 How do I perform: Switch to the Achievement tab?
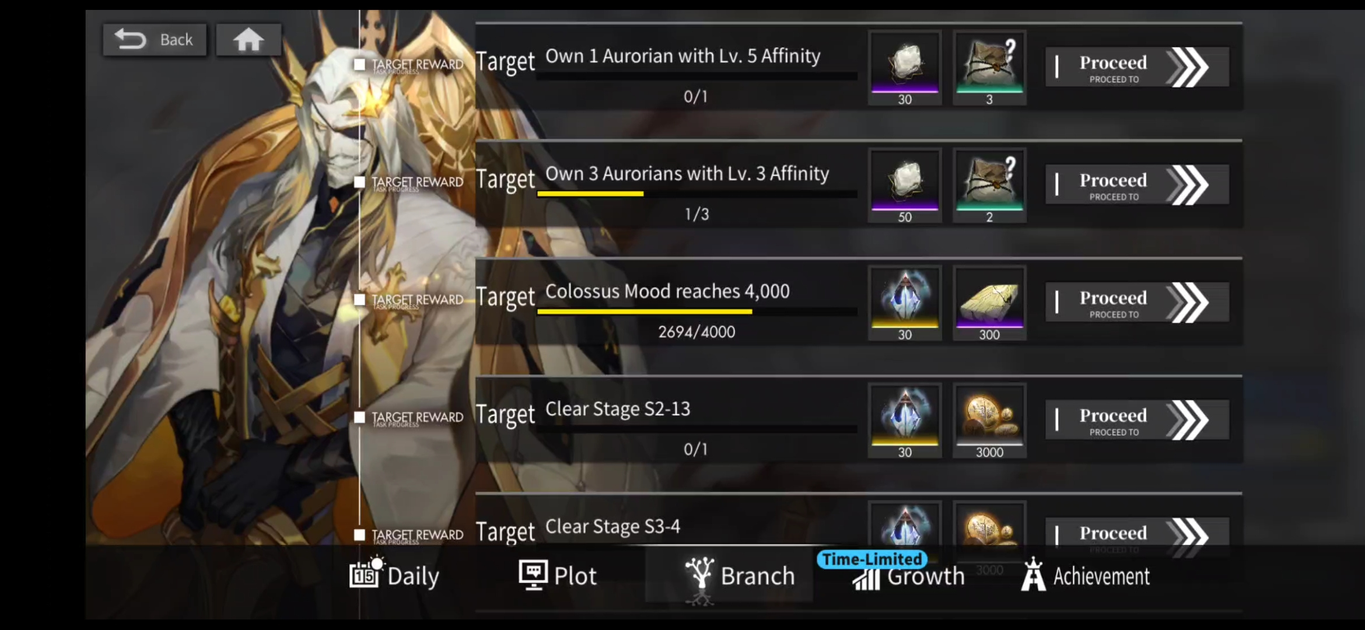click(x=1086, y=575)
